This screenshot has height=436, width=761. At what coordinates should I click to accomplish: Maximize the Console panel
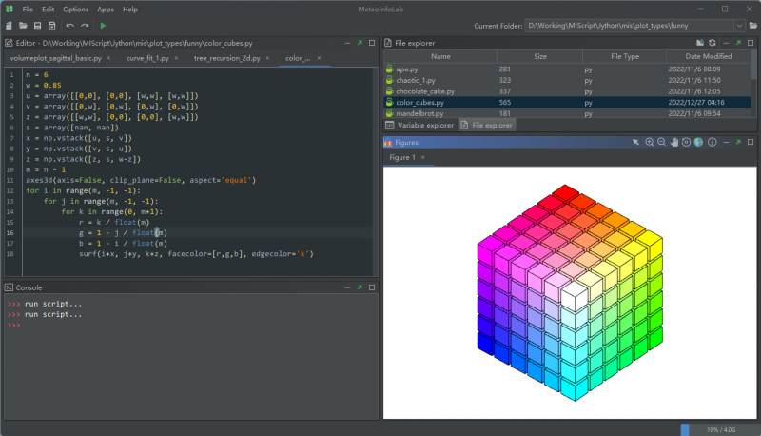pyautogui.click(x=371, y=287)
